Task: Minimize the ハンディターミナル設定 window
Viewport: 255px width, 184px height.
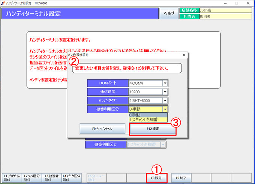Action: (225, 3)
